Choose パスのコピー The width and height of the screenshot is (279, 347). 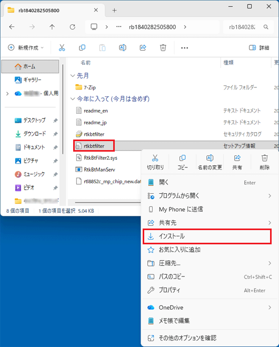[210, 277]
